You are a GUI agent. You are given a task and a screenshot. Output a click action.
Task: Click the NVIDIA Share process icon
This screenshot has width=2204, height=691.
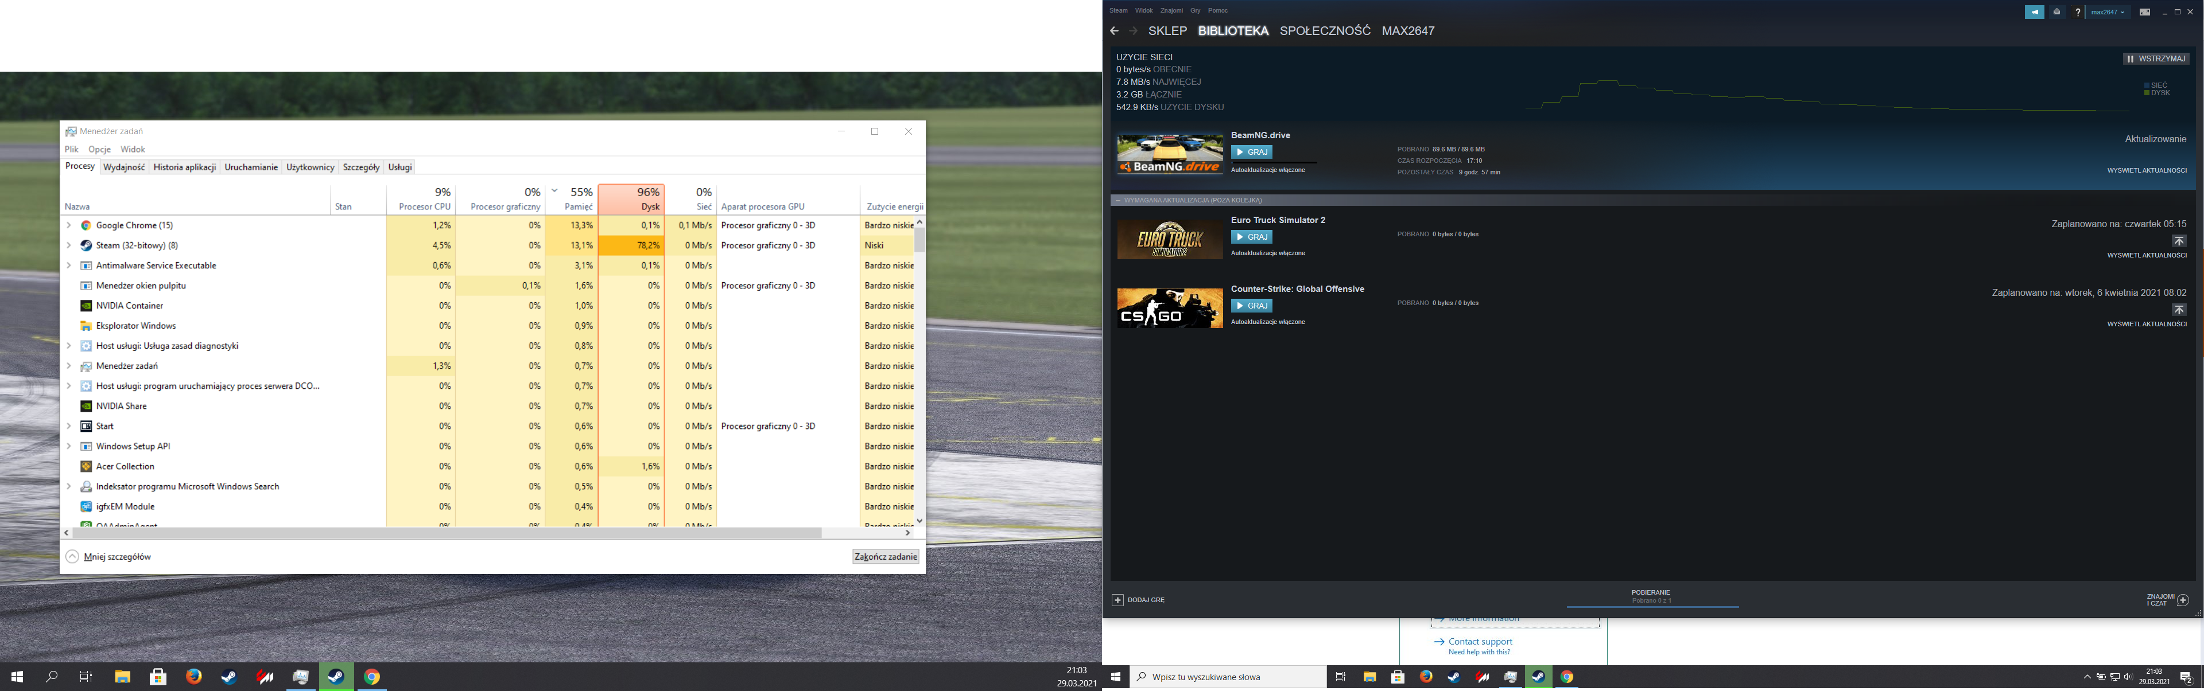86,406
